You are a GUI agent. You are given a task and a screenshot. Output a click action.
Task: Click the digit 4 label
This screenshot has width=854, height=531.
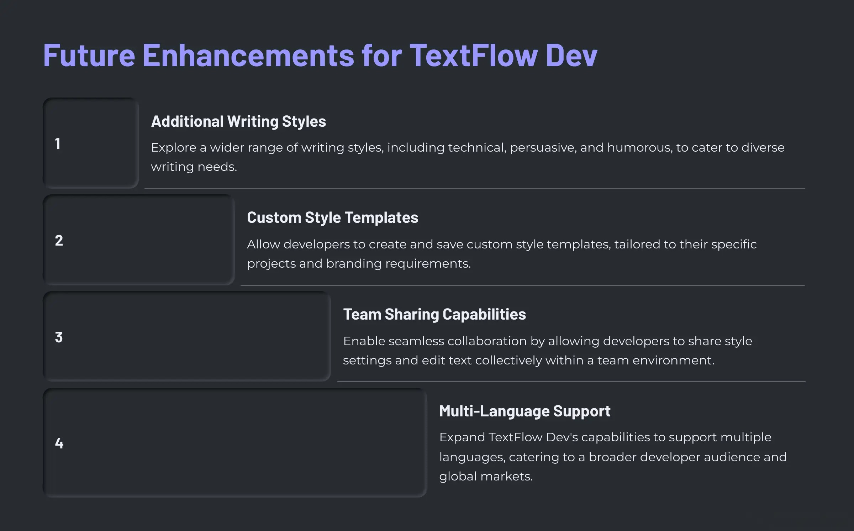point(59,443)
